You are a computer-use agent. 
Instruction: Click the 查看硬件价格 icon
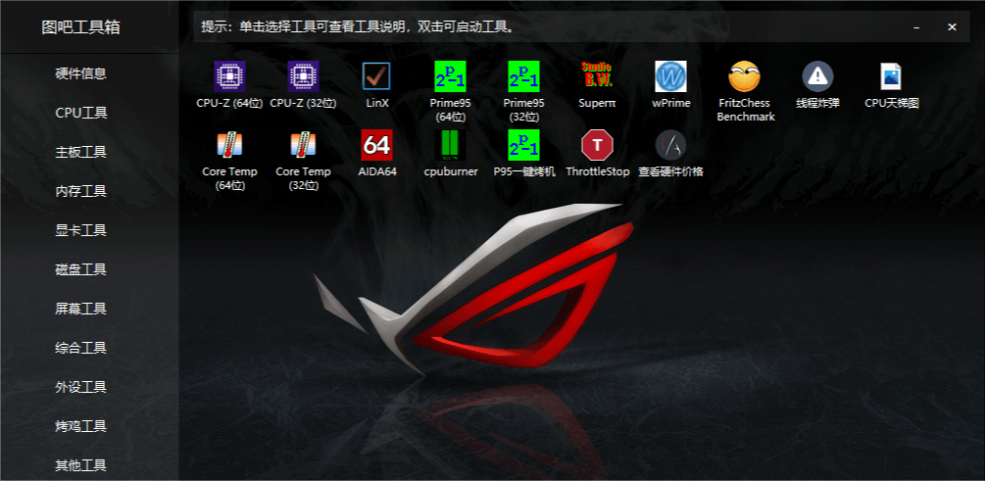click(x=670, y=146)
